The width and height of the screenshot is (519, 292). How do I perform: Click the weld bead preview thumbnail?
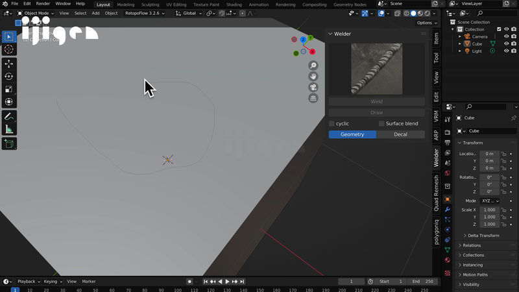pyautogui.click(x=377, y=69)
